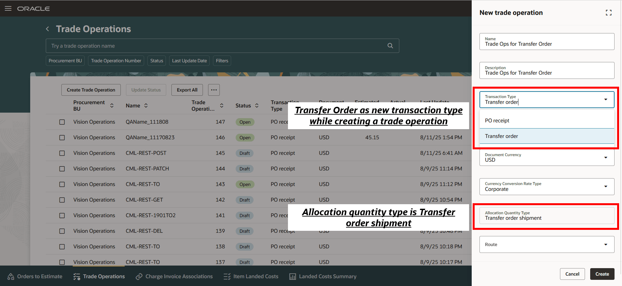This screenshot has height=286, width=622.
Task: Open the Last Update Date filter chip
Action: pos(189,61)
